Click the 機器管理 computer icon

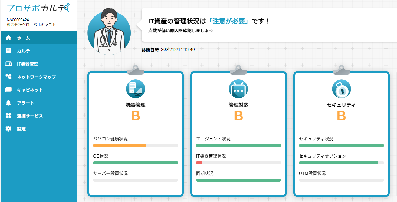tap(136, 89)
